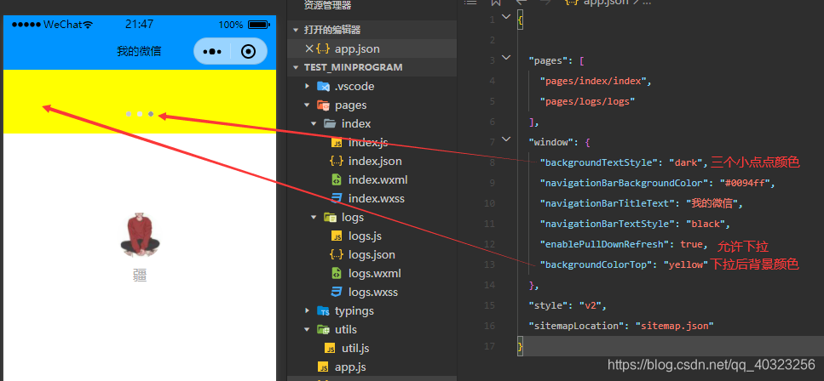Open the index.wxml file
824x381 pixels.
[377, 180]
